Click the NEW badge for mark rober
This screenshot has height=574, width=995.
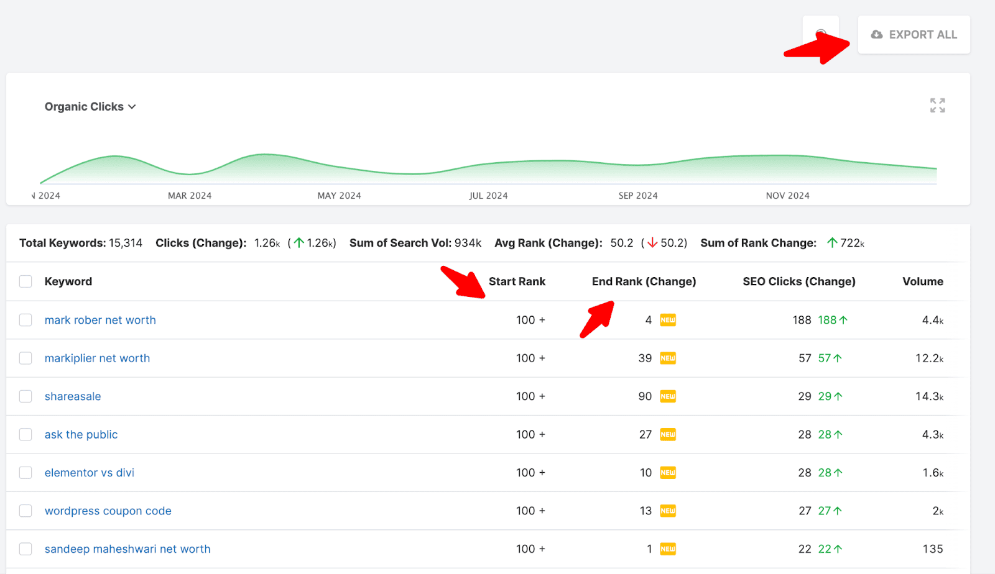click(x=668, y=320)
